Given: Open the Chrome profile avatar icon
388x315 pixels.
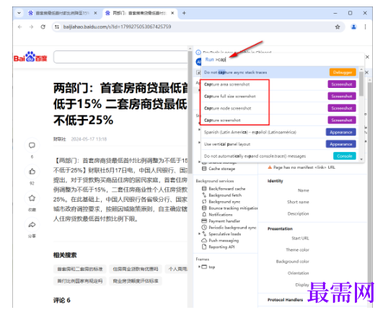Looking at the screenshot, I should pos(353,27).
